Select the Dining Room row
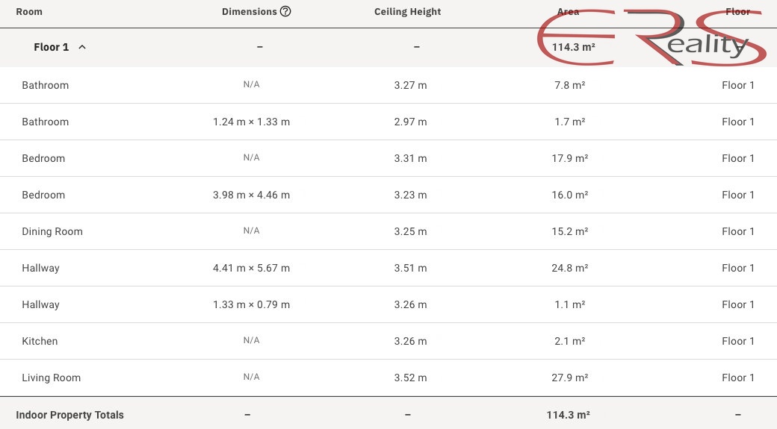This screenshot has height=429, width=777. click(x=388, y=231)
